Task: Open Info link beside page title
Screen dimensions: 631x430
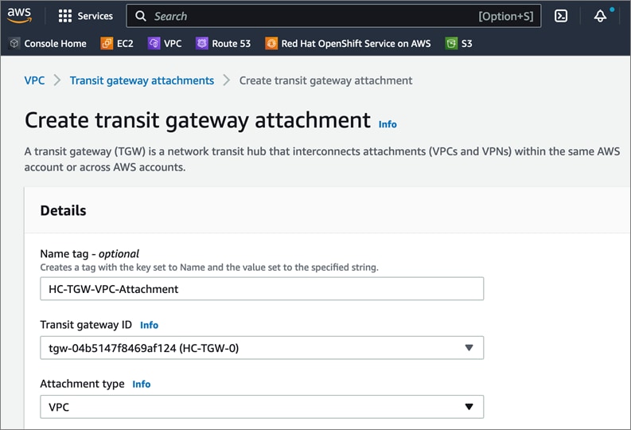Action: (388, 124)
